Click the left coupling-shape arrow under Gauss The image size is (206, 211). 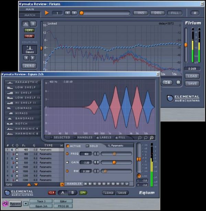coord(26,58)
